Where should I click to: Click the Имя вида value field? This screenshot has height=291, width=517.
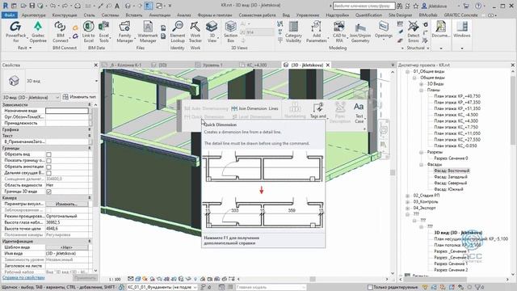click(x=67, y=254)
